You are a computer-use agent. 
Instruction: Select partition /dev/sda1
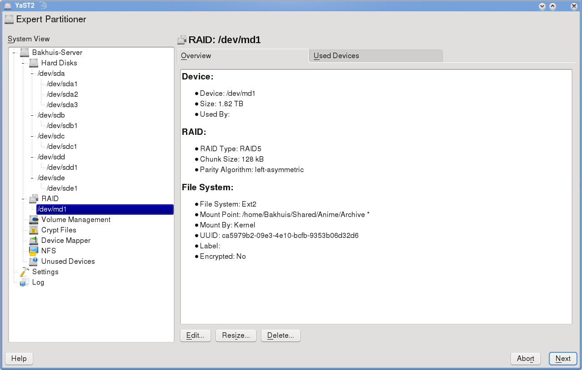[x=62, y=84]
